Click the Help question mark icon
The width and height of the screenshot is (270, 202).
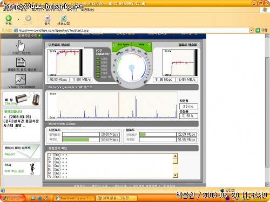pyautogui.click(x=148, y=45)
